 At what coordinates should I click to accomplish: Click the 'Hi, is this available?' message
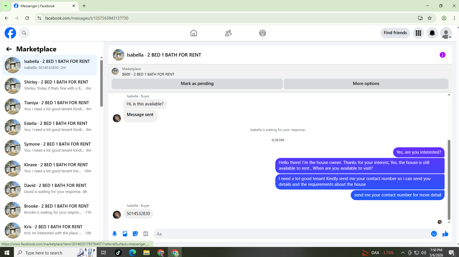[x=145, y=104]
